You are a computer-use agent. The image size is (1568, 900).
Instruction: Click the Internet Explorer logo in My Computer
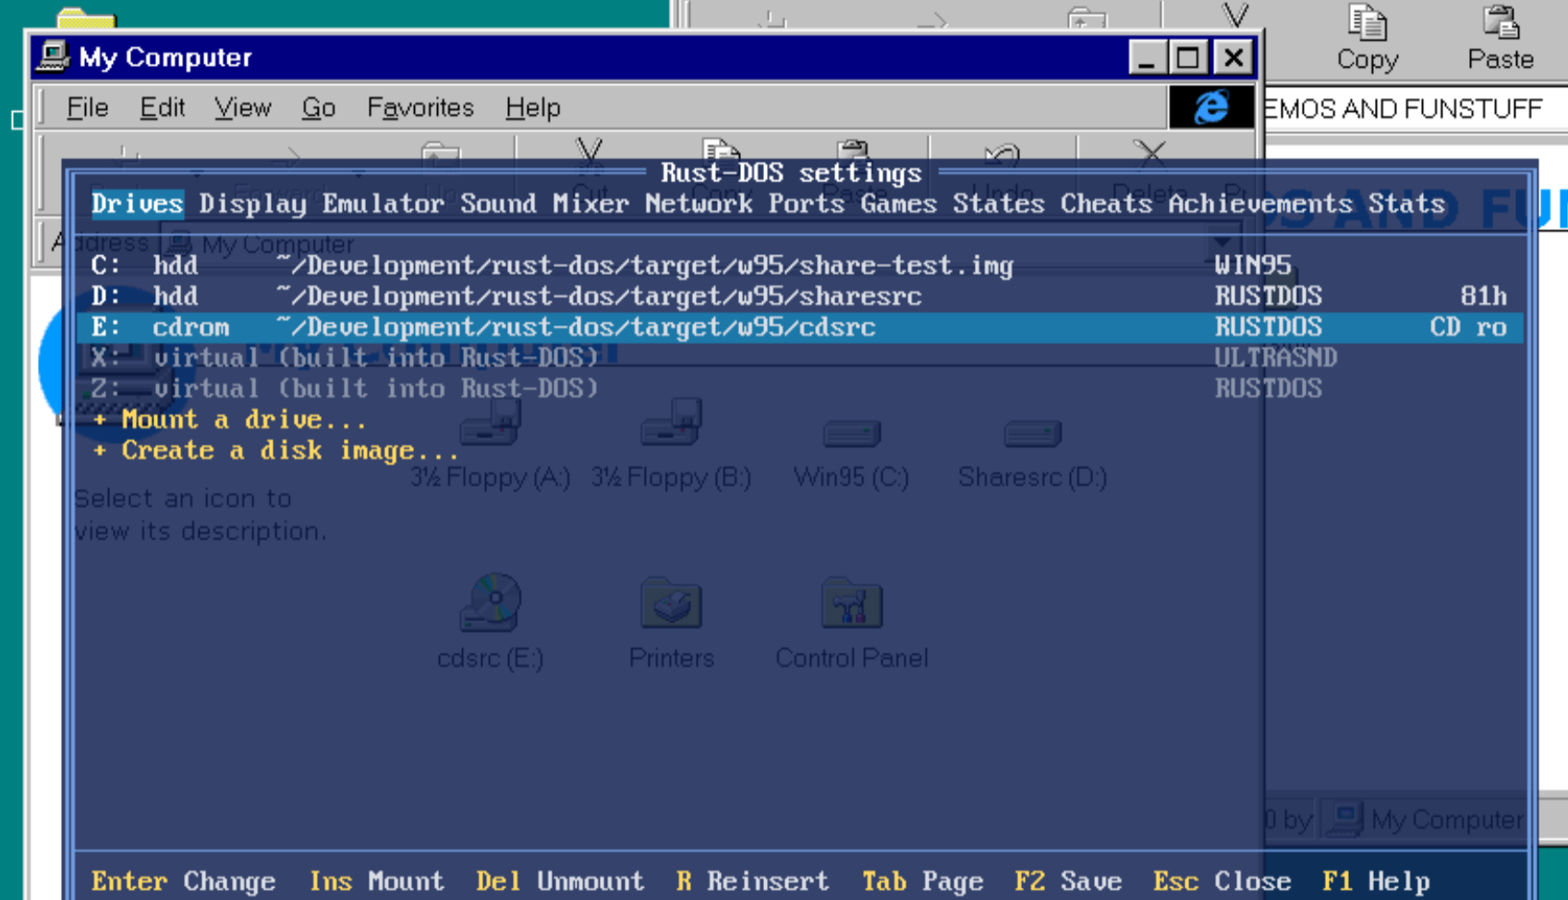click(x=1211, y=107)
